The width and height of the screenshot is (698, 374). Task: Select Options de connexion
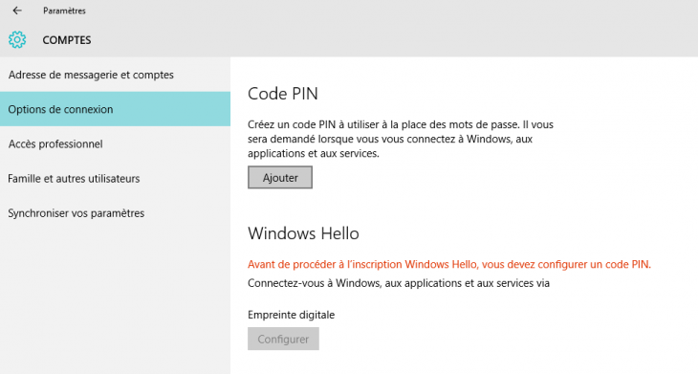(115, 109)
